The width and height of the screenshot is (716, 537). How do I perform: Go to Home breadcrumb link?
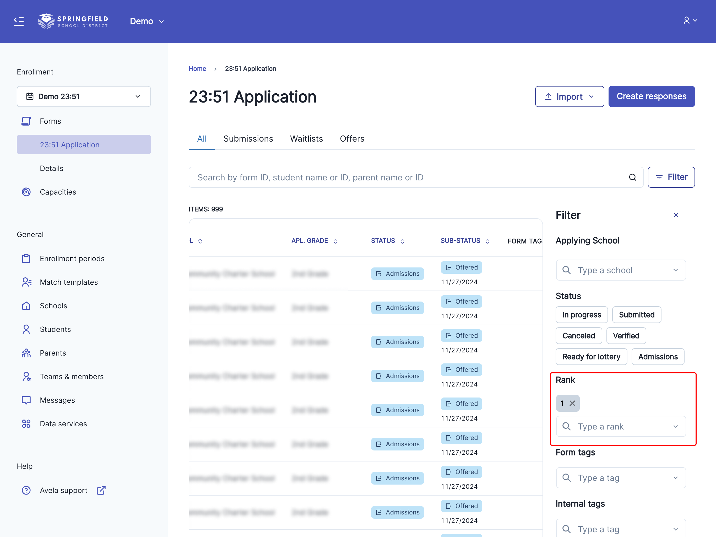pos(197,69)
